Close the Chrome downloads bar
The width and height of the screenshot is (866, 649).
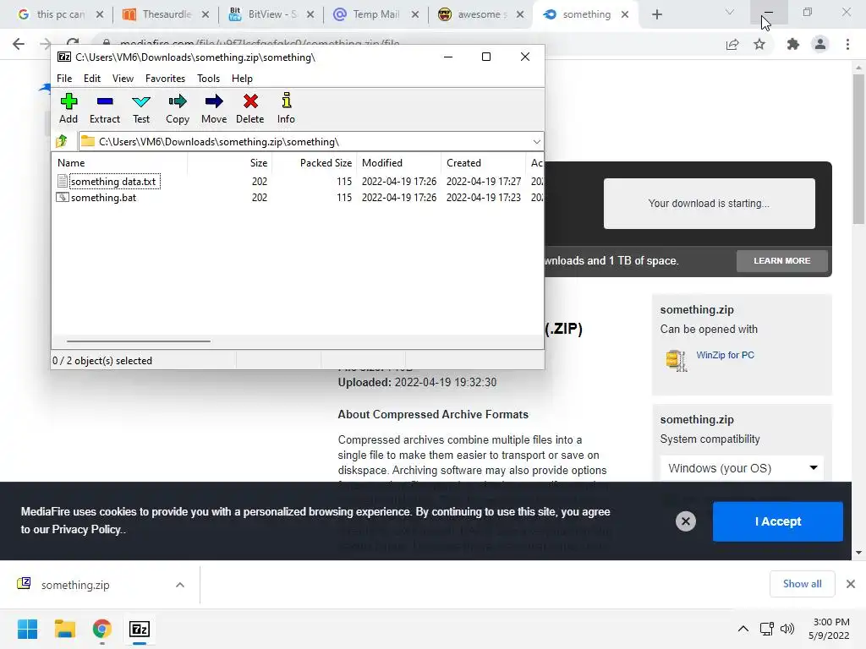[x=851, y=584]
